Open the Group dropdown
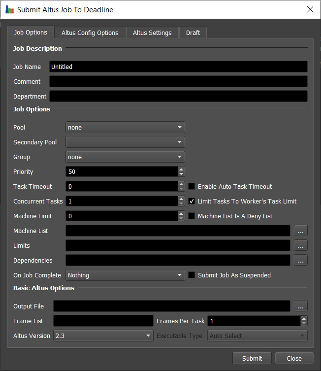 [125, 157]
